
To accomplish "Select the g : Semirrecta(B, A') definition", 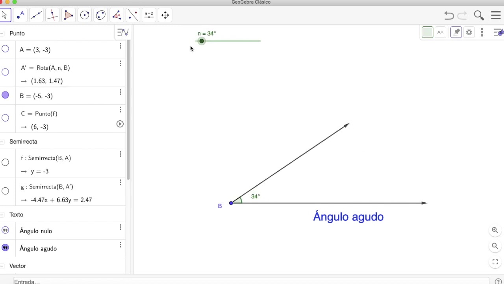I will [x=47, y=187].
